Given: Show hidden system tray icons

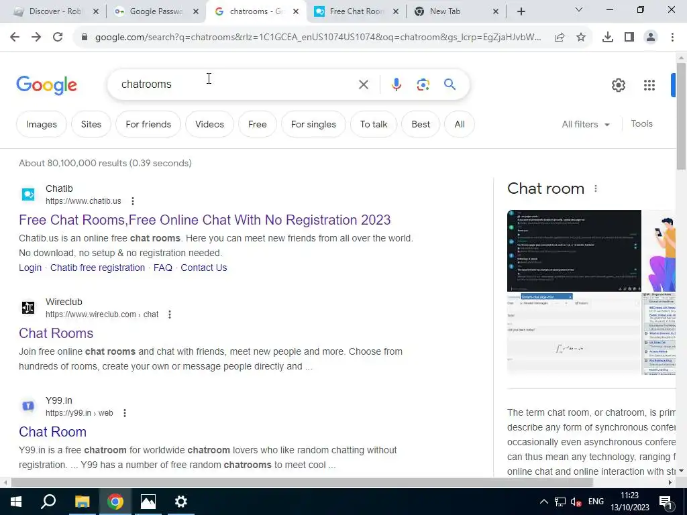Looking at the screenshot, I should coord(543,502).
